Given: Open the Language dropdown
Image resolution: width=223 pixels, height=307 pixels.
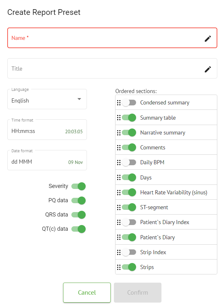Looking at the screenshot, I should click(x=47, y=99).
